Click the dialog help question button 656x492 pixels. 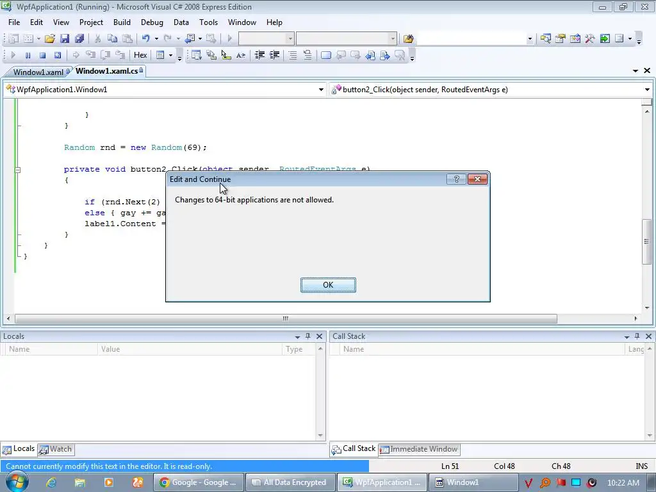(456, 179)
